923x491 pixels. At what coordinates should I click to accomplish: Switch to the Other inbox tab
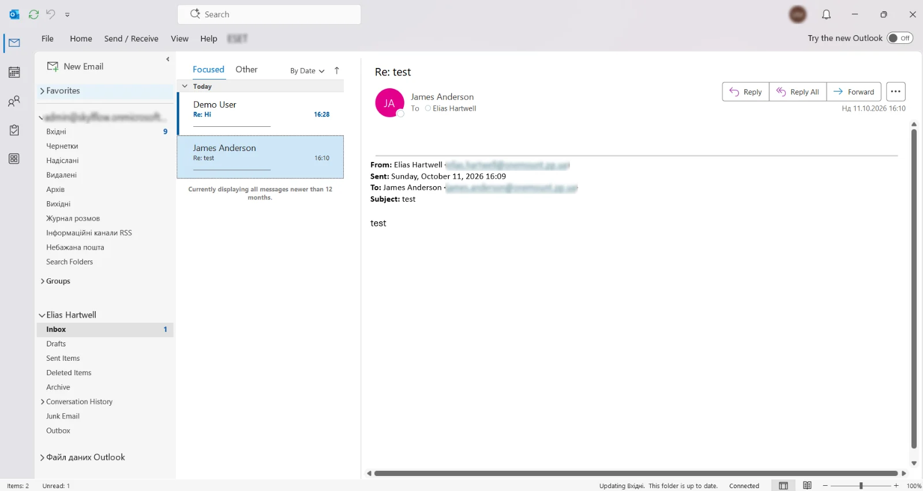[246, 69]
